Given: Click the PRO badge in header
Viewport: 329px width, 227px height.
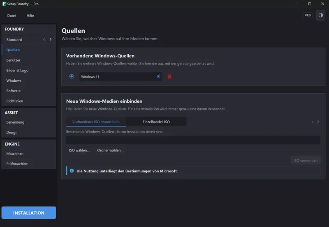Looking at the screenshot, I should (308, 15).
